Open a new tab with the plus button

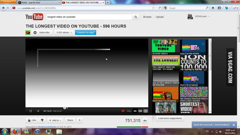[x=108, y=3]
